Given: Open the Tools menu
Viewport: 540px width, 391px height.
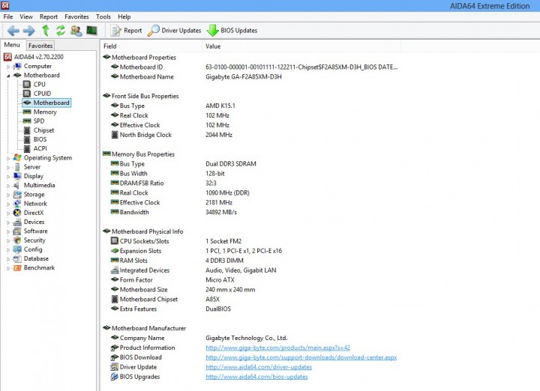Looking at the screenshot, I should point(103,16).
